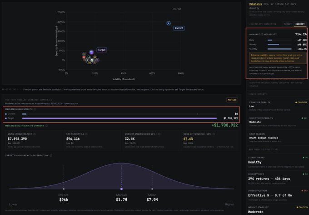The width and height of the screenshot is (309, 215).
Task: Click the Selection Stability OK status
Action: tap(304, 118)
